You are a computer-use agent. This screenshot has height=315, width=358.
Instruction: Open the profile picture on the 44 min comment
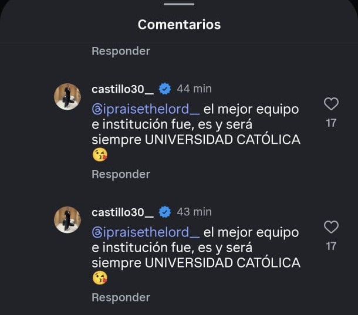(x=67, y=96)
